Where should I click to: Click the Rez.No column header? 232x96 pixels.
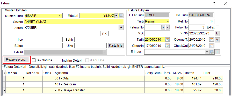(15, 73)
